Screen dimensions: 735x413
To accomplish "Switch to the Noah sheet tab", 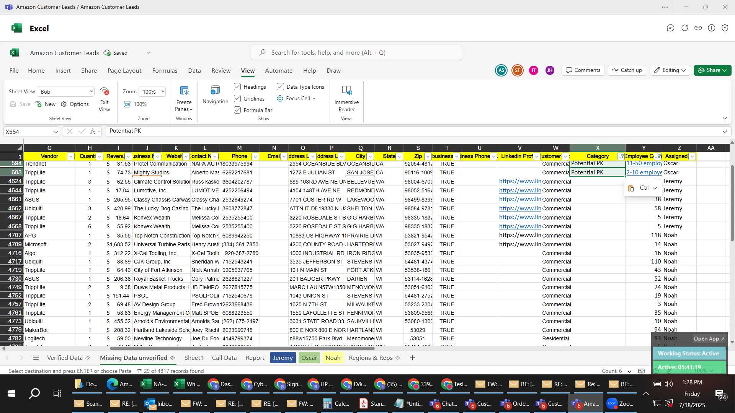I will tap(333, 358).
